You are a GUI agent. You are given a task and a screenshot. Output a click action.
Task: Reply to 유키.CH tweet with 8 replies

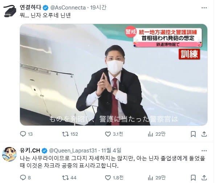(25, 178)
